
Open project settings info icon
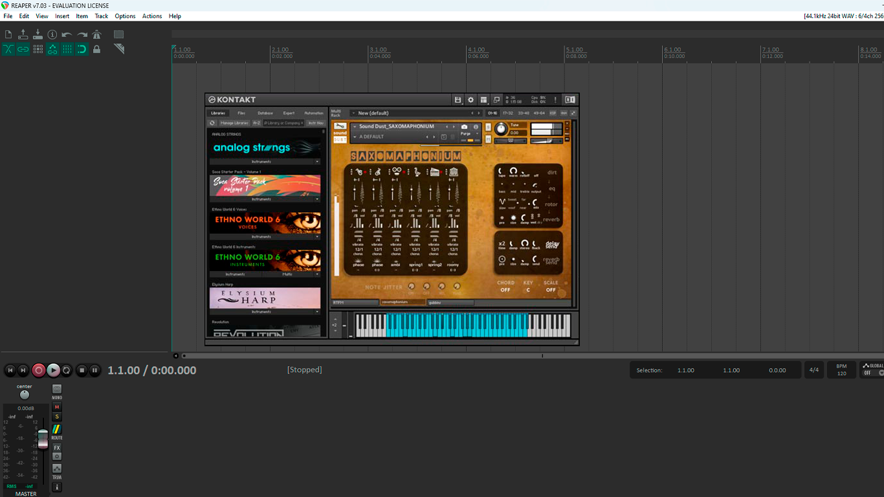(x=52, y=34)
